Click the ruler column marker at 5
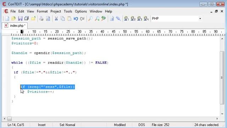 pos(22,32)
